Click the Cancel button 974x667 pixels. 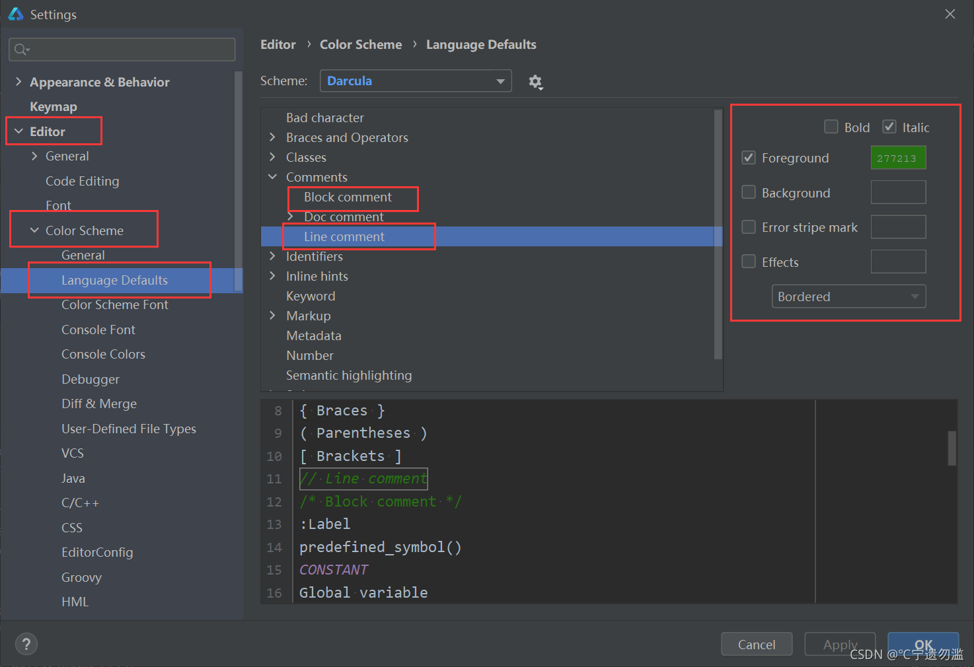pos(757,644)
